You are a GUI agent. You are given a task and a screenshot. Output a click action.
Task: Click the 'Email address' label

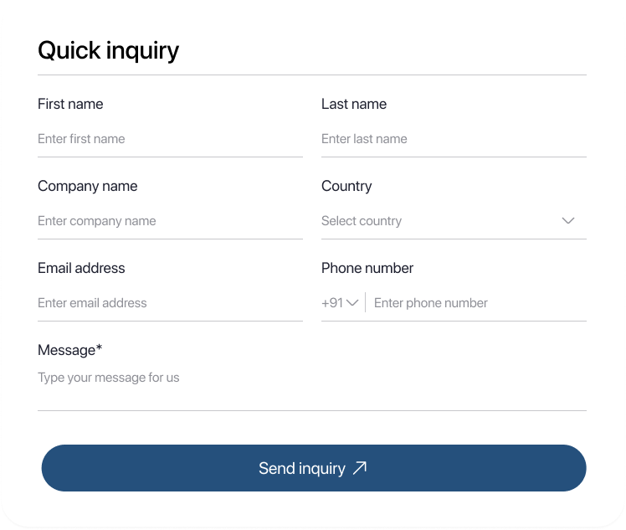coord(81,268)
